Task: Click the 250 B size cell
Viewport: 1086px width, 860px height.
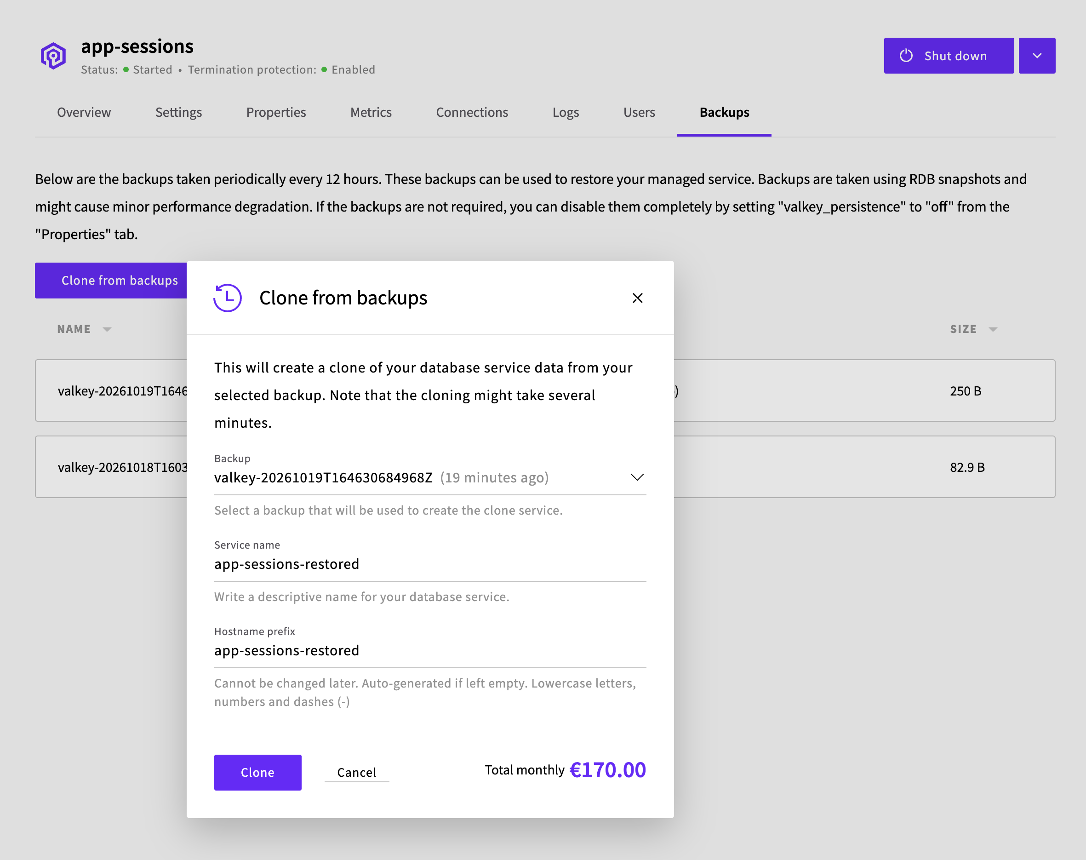Action: click(965, 391)
